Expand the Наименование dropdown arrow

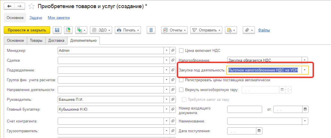(x=304, y=121)
